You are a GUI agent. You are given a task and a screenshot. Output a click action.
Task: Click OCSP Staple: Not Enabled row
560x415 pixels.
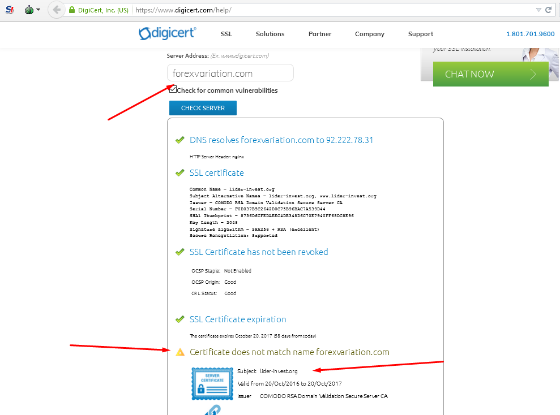tap(221, 271)
